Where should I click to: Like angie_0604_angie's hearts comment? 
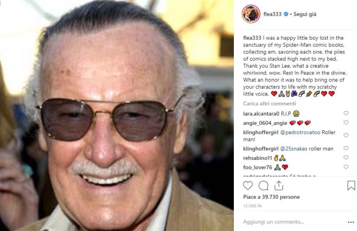tap(346, 123)
